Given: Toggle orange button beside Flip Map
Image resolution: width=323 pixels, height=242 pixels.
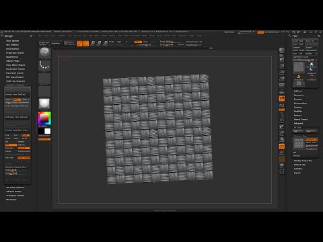Looking at the screenshot, I should coord(24,158).
